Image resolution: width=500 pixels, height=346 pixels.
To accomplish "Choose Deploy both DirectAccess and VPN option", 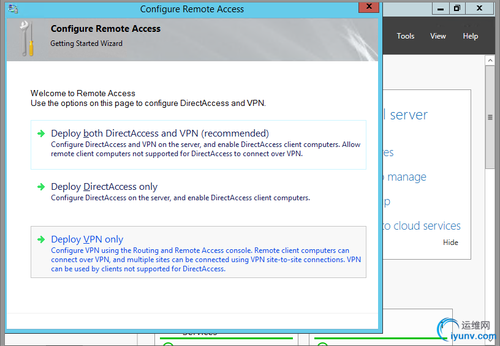I will 199,145.
